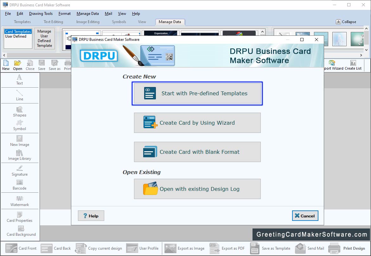Pick the Symbol tool
371x256 pixels.
coord(19,126)
